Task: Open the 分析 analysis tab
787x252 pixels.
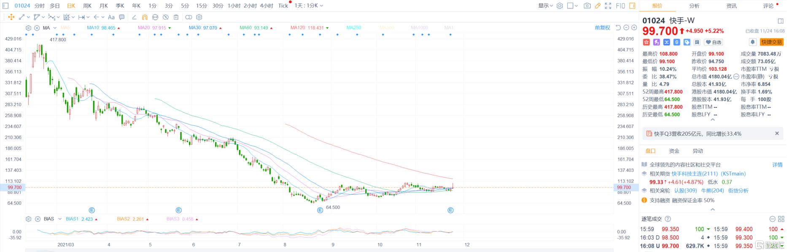Action: 694,6
